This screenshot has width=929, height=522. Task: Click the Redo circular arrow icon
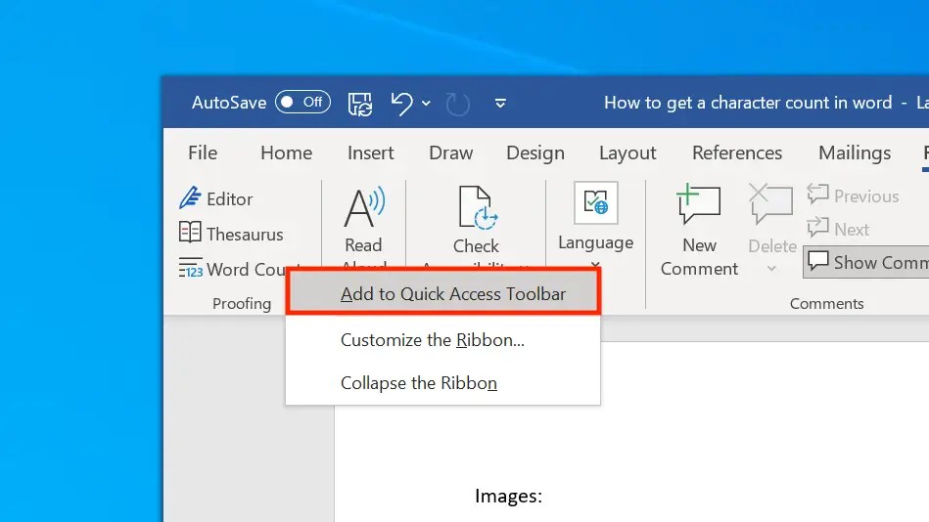point(457,105)
